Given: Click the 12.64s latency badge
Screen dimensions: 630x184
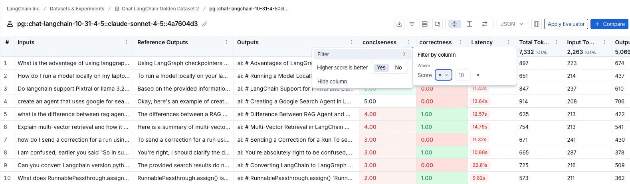Looking at the screenshot, I should [480, 101].
